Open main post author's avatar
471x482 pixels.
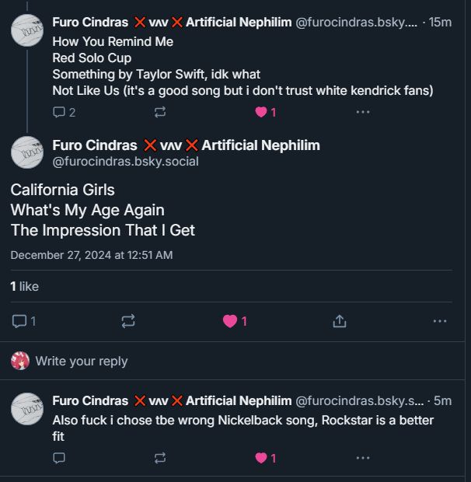tap(27, 152)
